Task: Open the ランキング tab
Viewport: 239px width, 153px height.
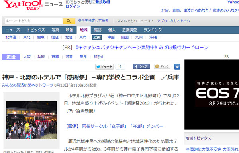Action: click(x=153, y=30)
